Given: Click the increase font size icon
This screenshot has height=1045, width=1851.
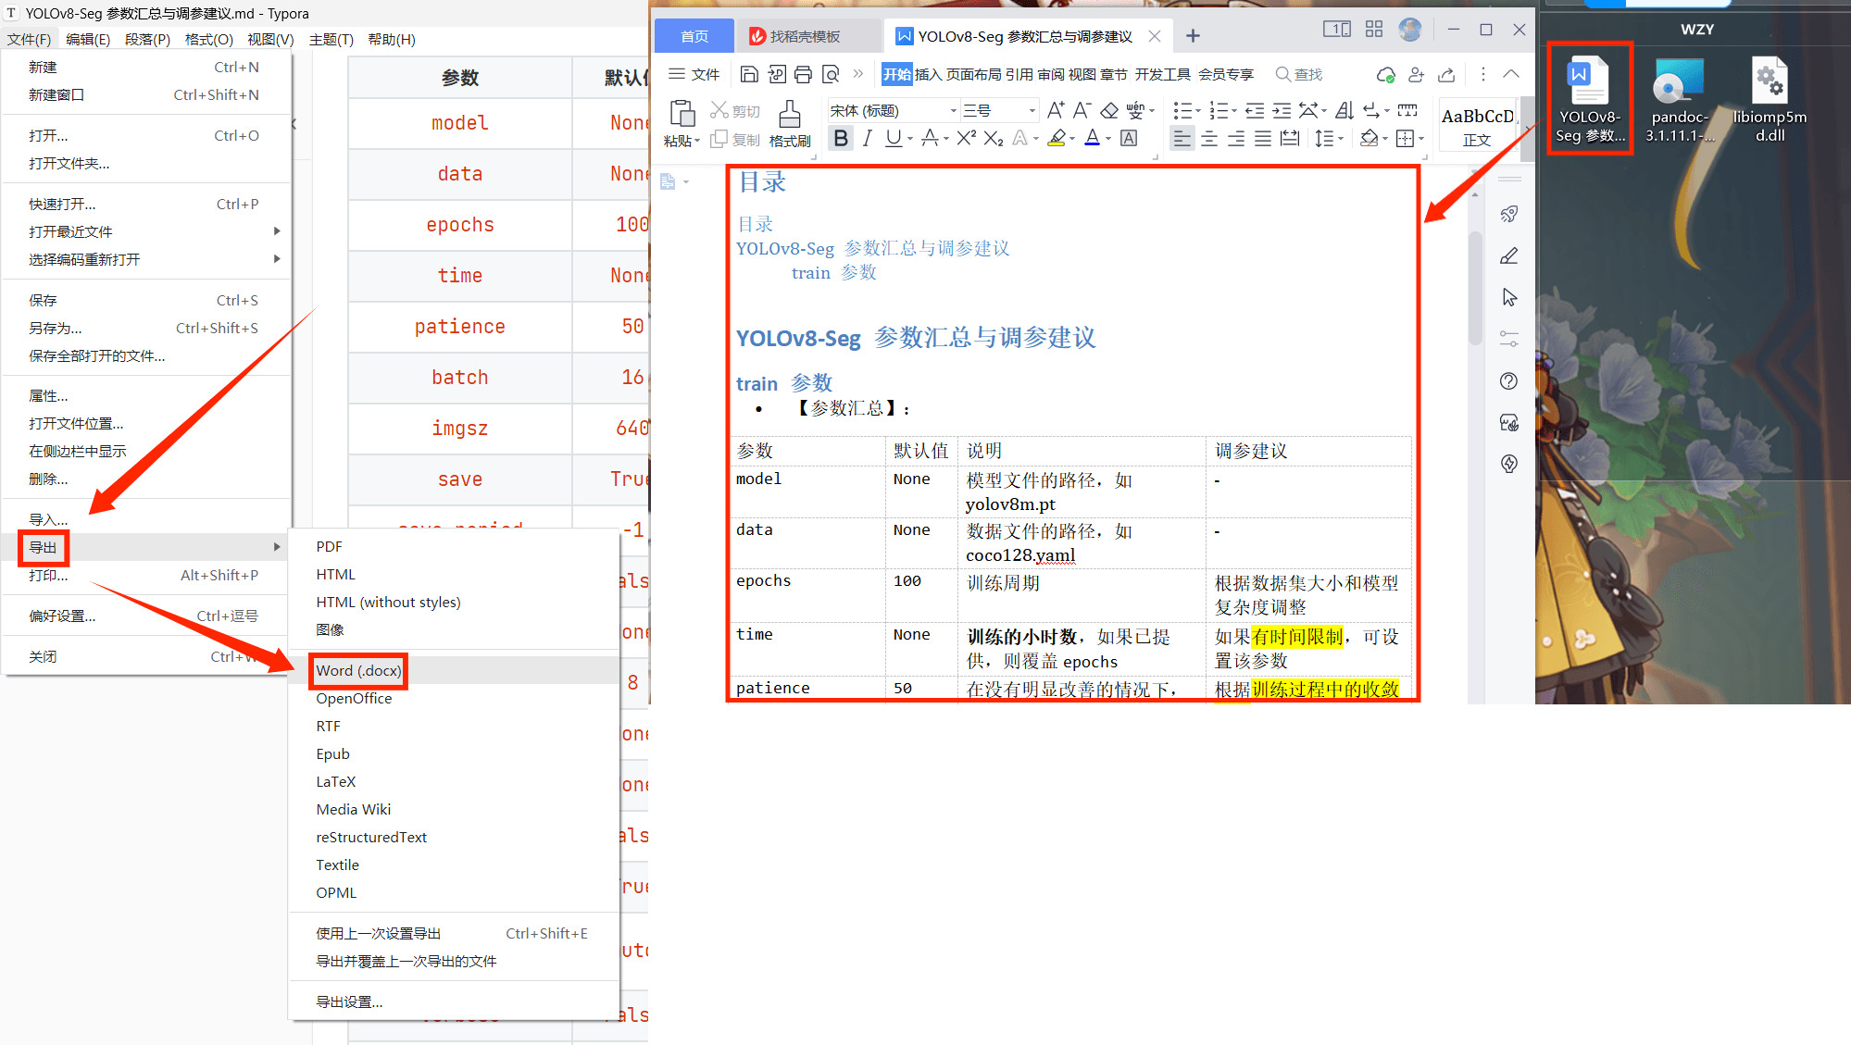Looking at the screenshot, I should 1055,111.
